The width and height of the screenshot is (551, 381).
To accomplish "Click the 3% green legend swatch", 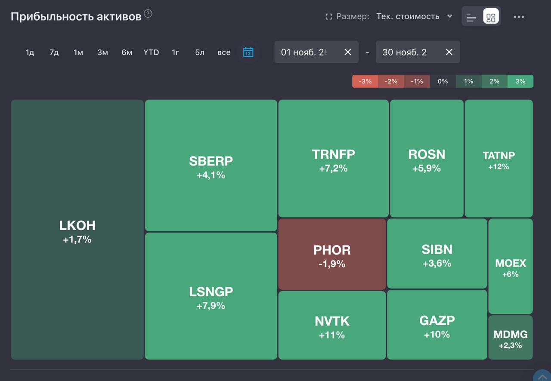I will pos(520,81).
